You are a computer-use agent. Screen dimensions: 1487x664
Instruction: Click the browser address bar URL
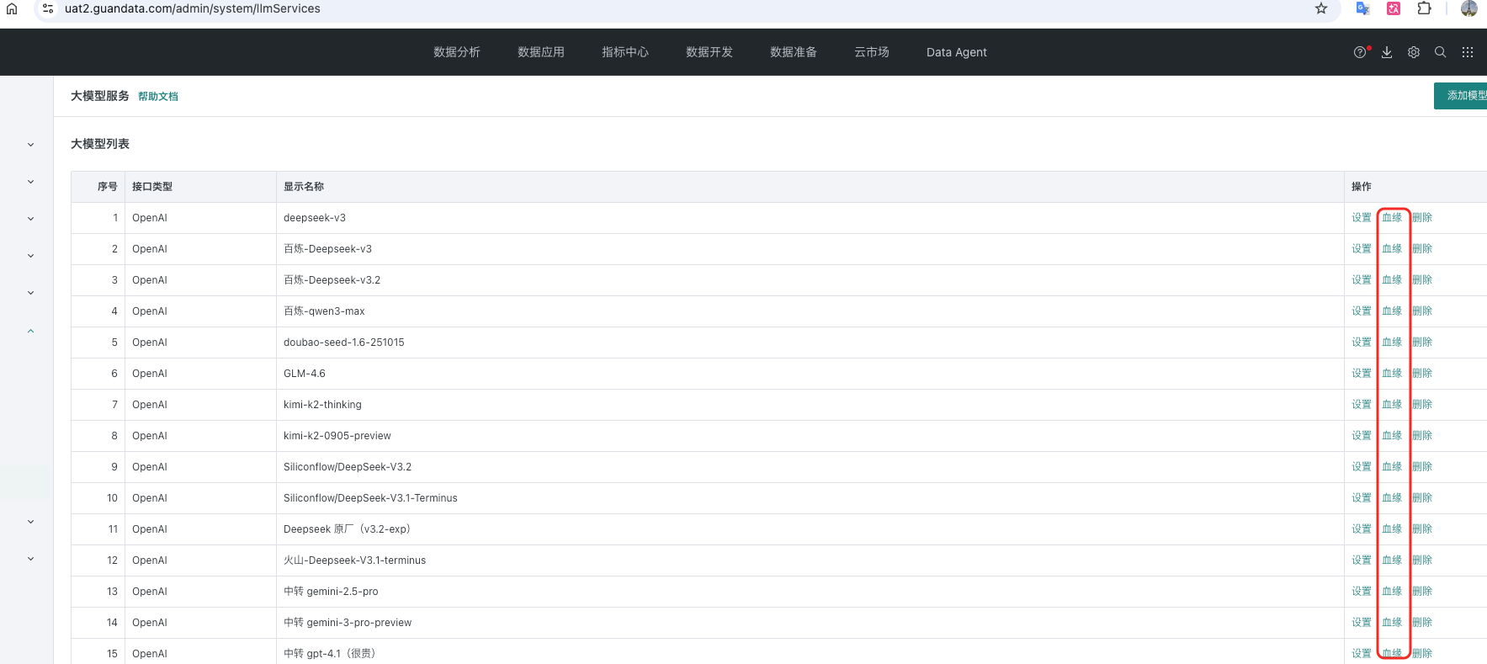(193, 8)
